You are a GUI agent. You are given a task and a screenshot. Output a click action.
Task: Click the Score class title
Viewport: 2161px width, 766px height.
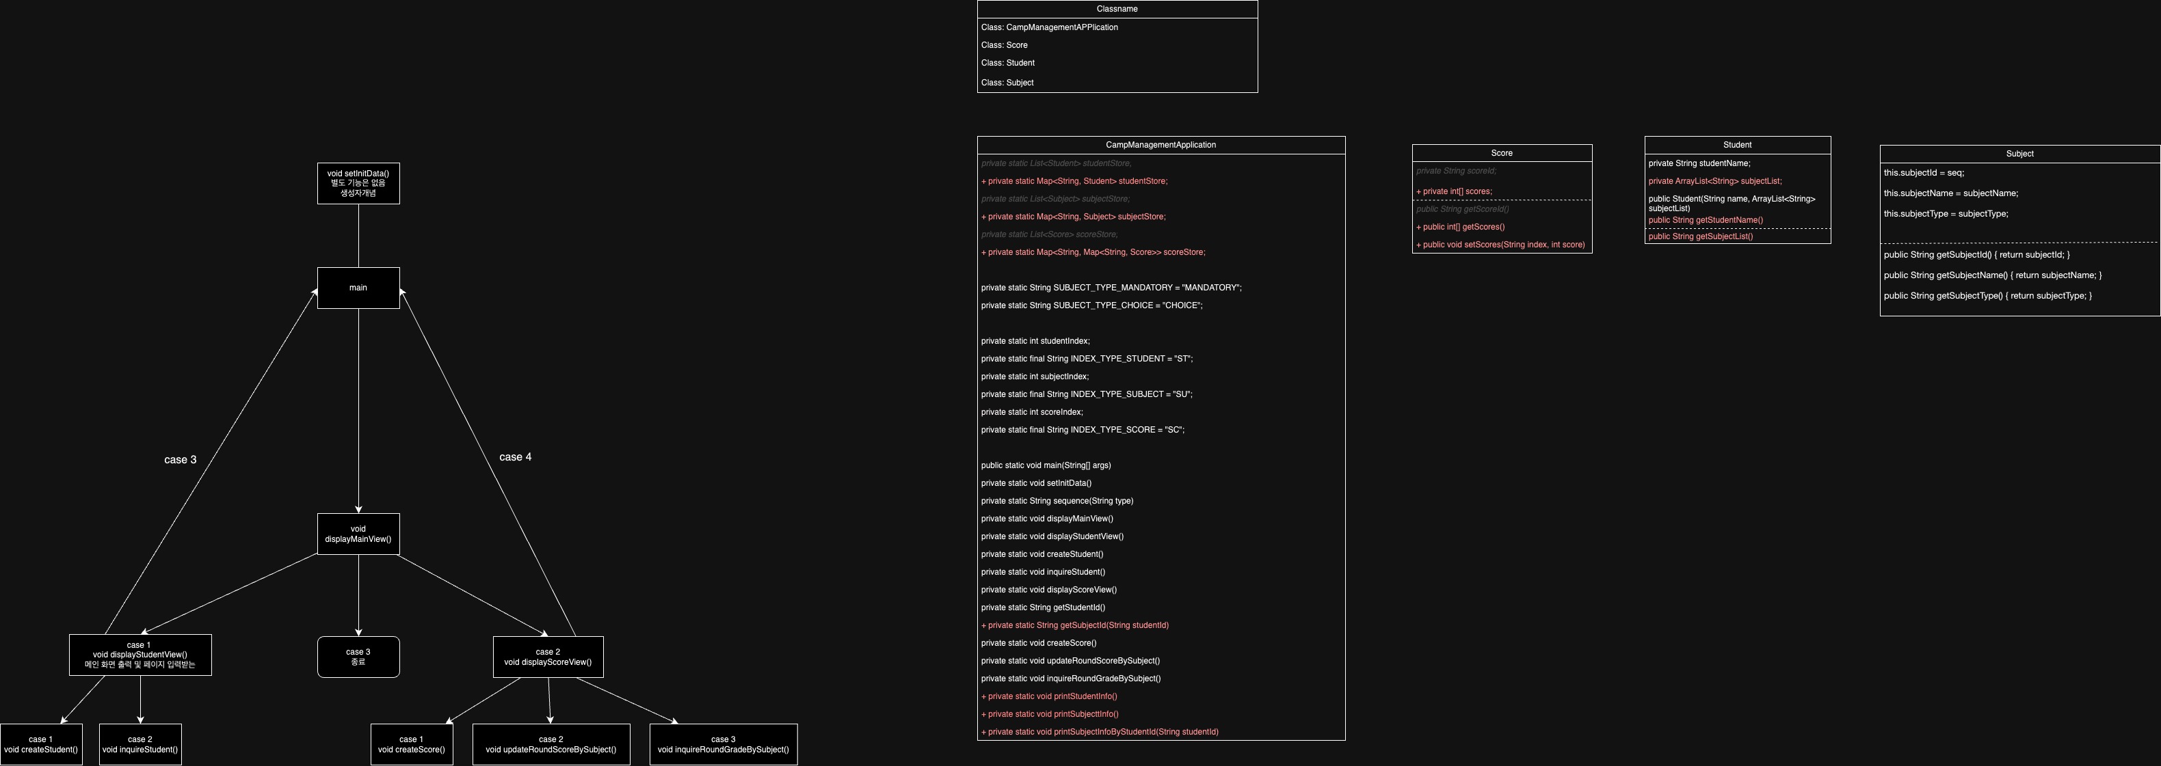point(1502,152)
